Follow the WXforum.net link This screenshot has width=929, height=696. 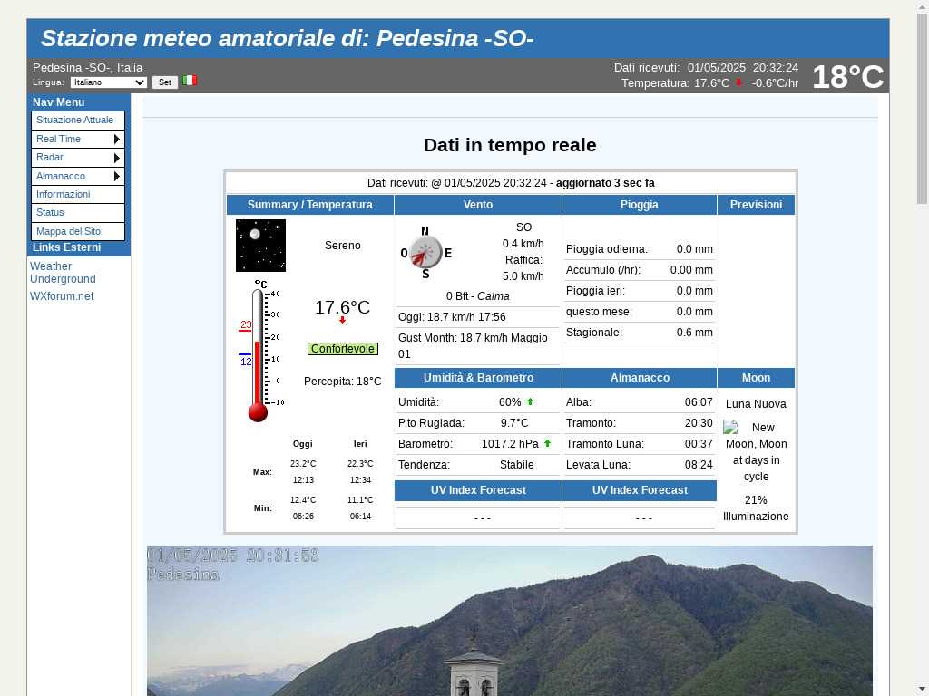pyautogui.click(x=62, y=296)
